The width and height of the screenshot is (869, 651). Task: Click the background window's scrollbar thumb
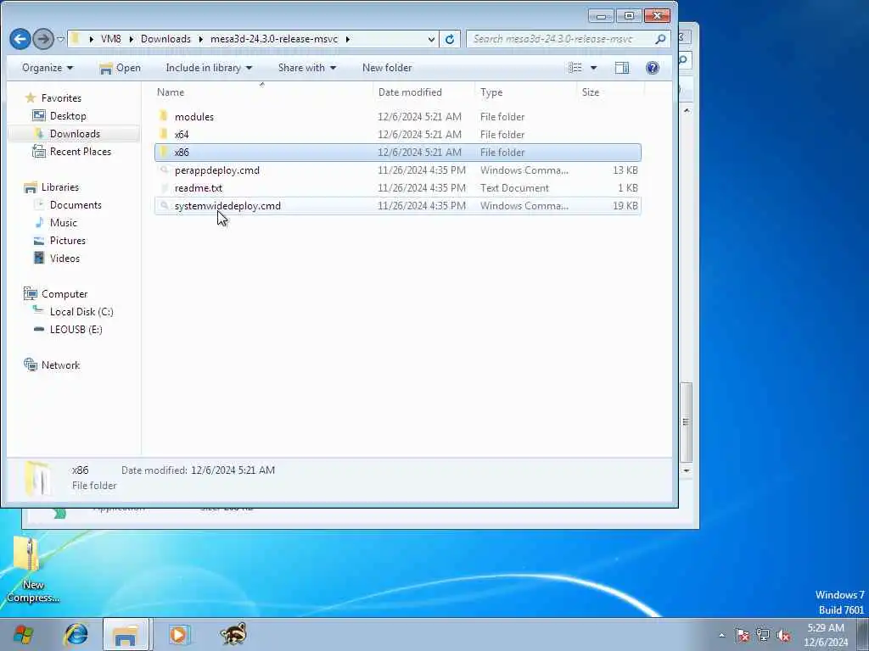point(686,422)
